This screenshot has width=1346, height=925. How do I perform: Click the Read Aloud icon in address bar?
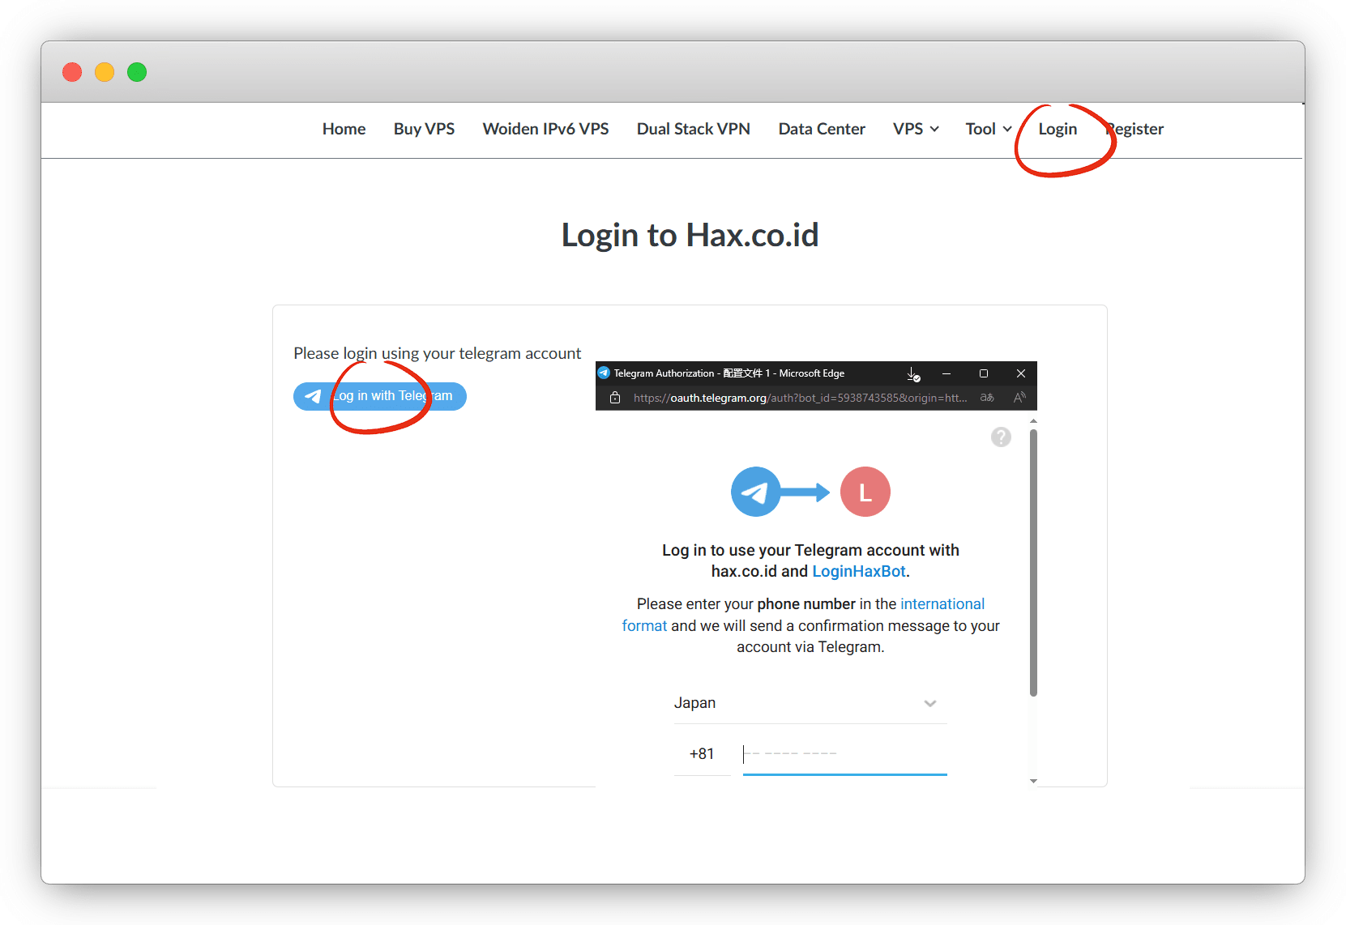click(1019, 398)
